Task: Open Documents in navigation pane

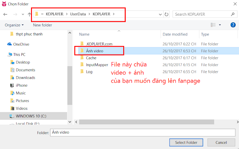Action: click(25, 70)
